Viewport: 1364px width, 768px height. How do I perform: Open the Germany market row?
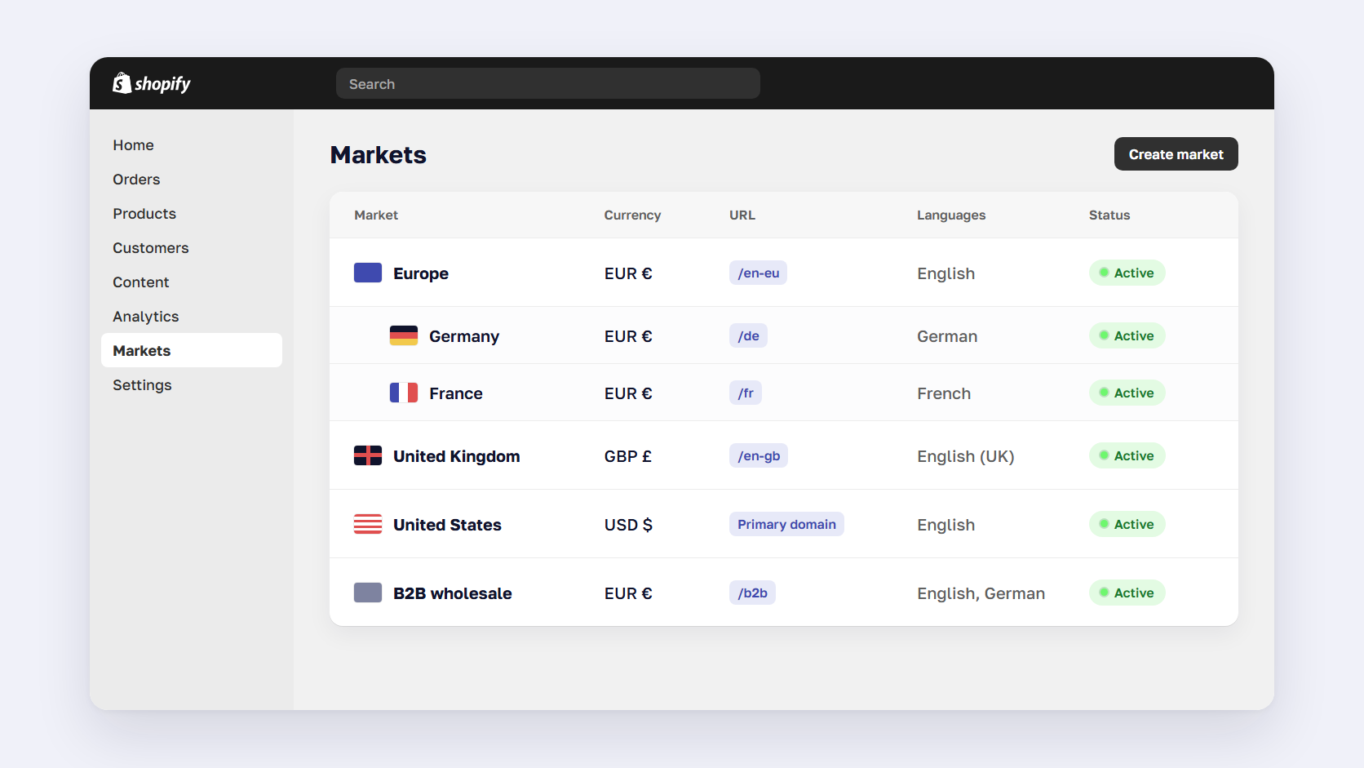click(x=784, y=335)
